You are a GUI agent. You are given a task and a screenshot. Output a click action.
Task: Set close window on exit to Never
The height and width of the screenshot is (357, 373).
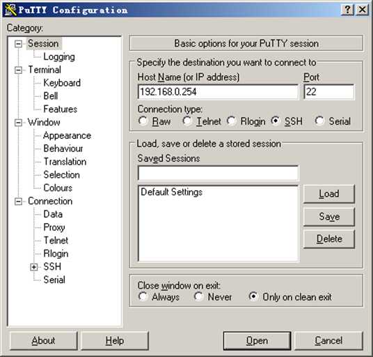coord(198,296)
